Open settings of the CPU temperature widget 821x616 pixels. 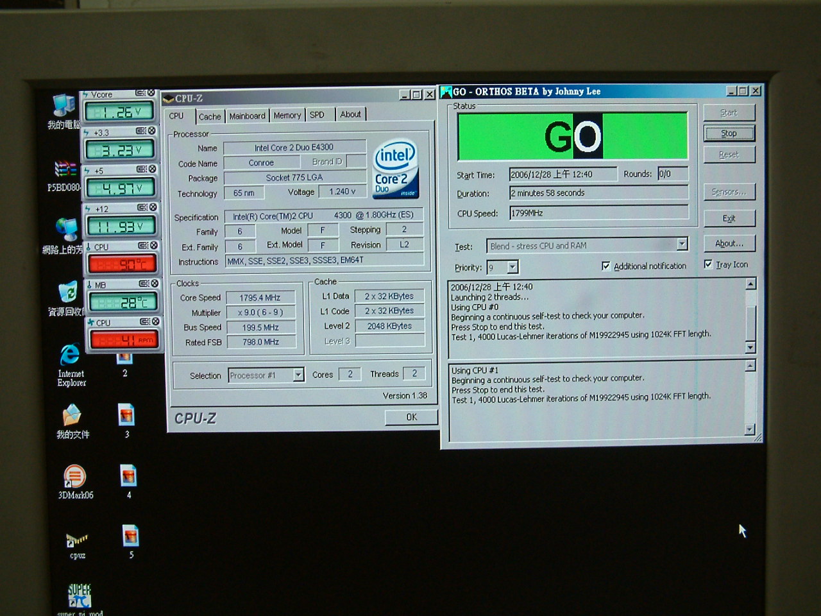coord(143,245)
